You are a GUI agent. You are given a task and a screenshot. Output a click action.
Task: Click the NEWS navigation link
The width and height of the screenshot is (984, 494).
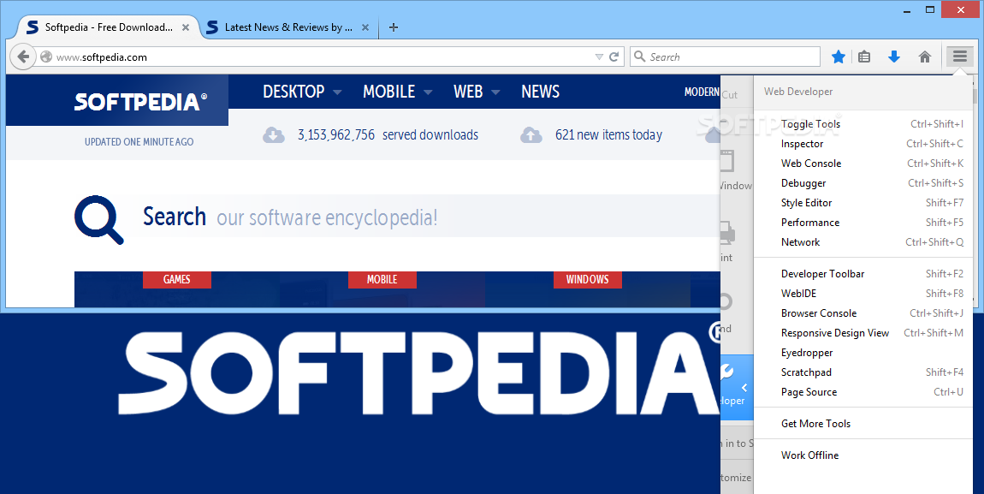pyautogui.click(x=540, y=92)
